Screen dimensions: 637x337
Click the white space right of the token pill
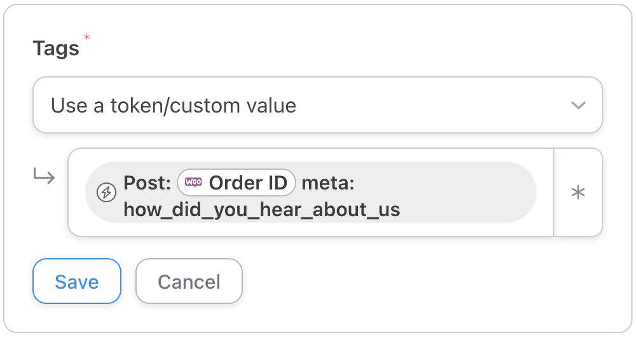pyautogui.click(x=545, y=192)
